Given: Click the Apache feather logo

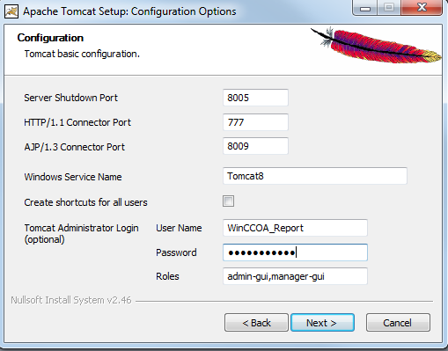Looking at the screenshot, I should point(376,46).
